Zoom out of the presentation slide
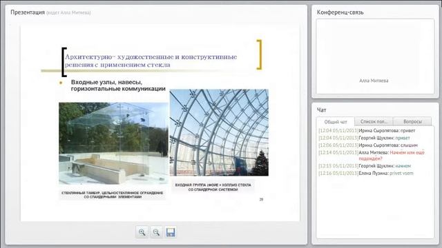442x248 pixels. (156, 232)
